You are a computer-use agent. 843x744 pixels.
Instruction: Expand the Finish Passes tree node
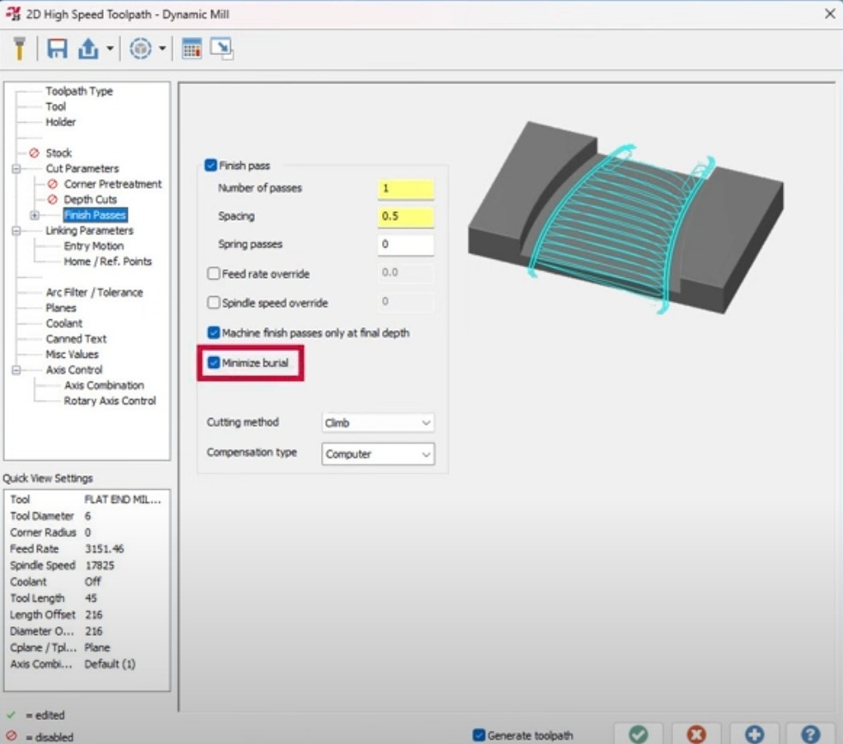click(x=35, y=215)
